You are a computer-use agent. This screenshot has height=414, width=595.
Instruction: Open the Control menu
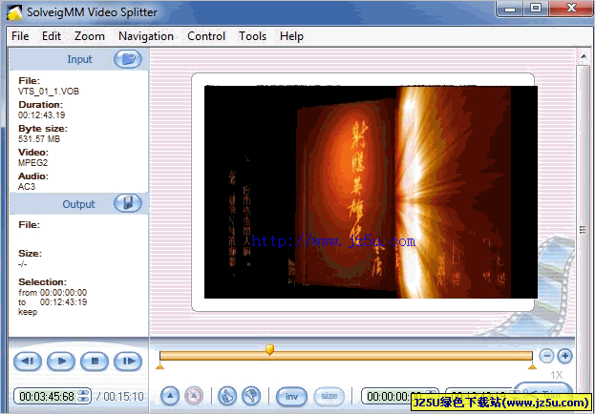(206, 36)
